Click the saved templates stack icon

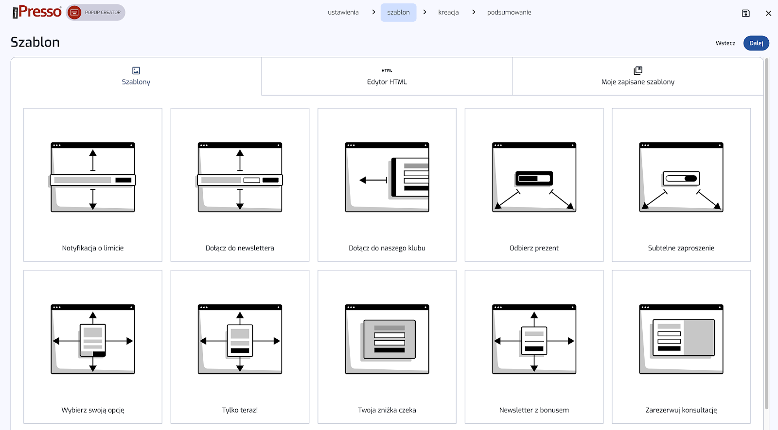pos(638,71)
